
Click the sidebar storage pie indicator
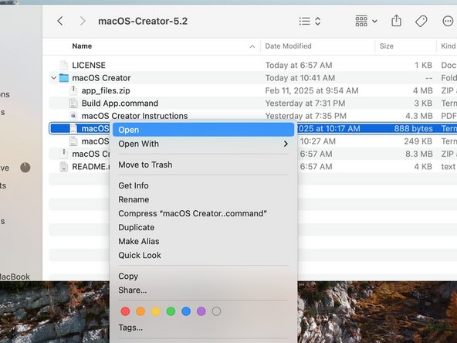(x=25, y=168)
